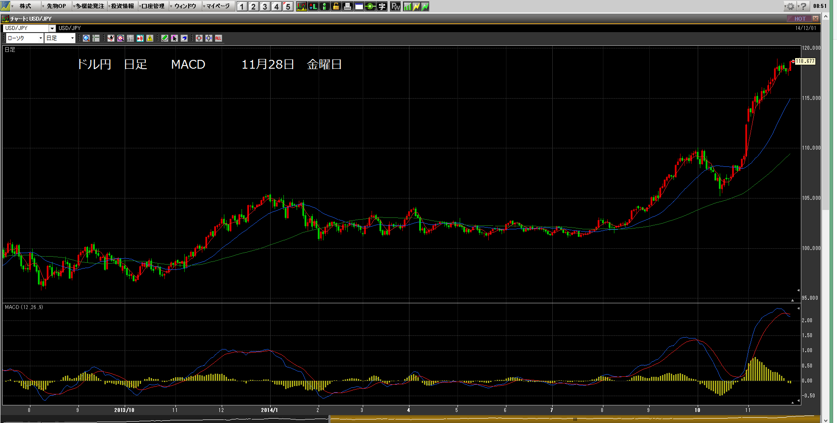Click the 字 font size icon
The height and width of the screenshot is (423, 837).
[382, 7]
